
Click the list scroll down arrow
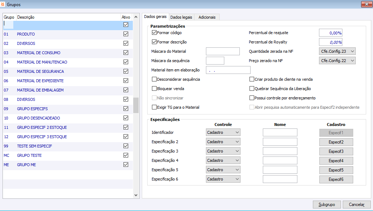(x=136, y=195)
